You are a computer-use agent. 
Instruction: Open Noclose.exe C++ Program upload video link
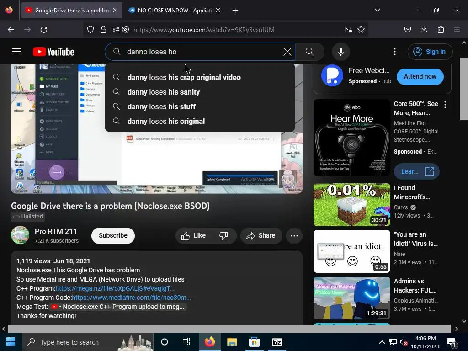click(x=118, y=307)
